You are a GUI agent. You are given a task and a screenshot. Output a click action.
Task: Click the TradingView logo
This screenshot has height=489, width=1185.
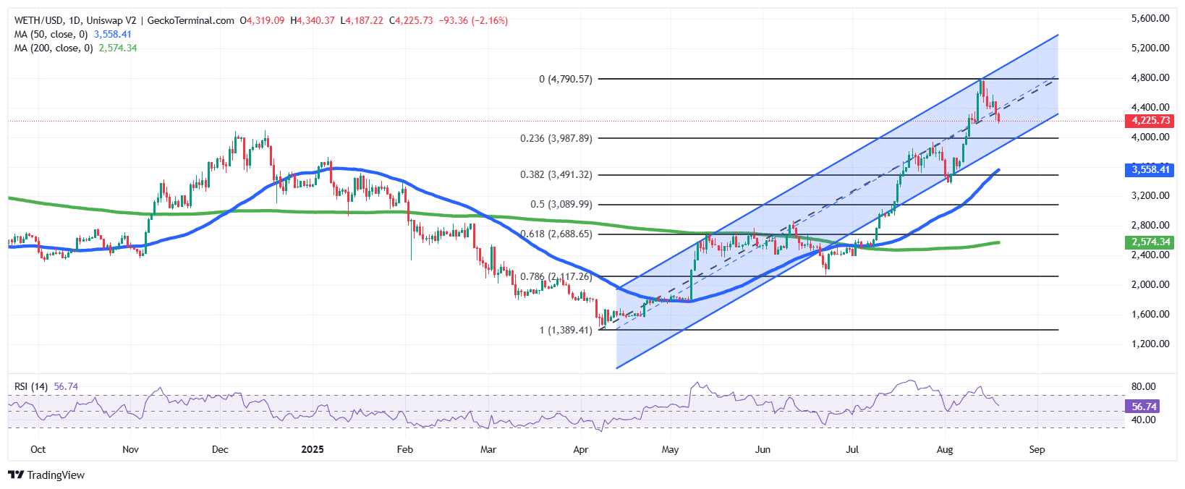click(46, 475)
